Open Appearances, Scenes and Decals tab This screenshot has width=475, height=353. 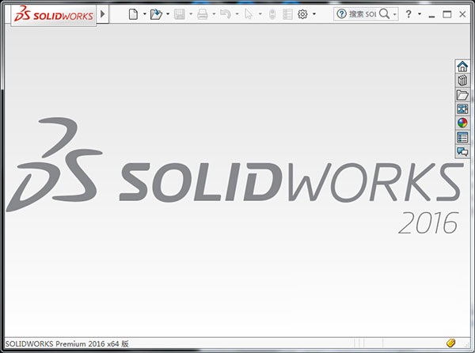[462, 123]
